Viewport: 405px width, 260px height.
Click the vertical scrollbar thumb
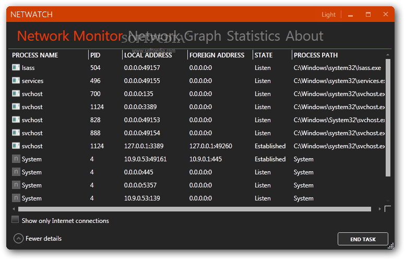pos(388,117)
